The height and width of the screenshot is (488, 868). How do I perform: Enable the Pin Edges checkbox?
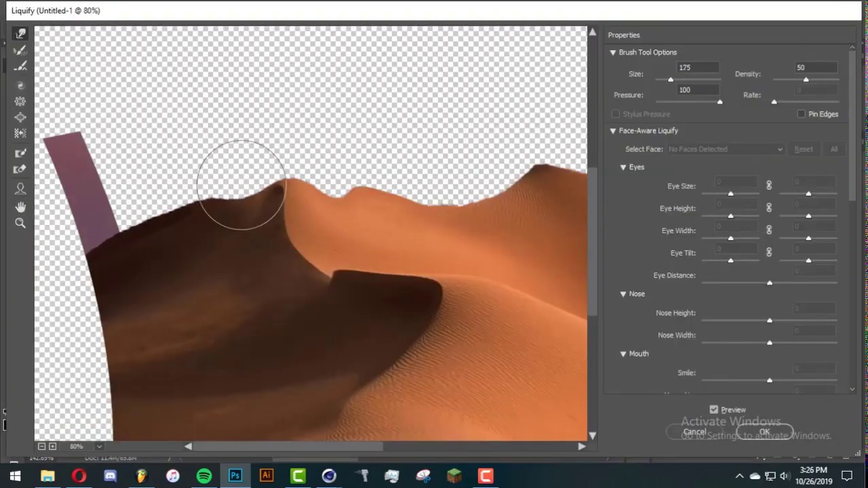(x=802, y=114)
